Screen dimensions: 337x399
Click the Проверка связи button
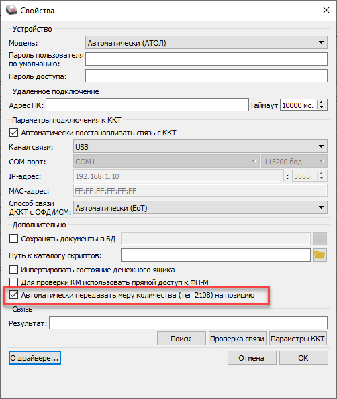click(x=238, y=339)
